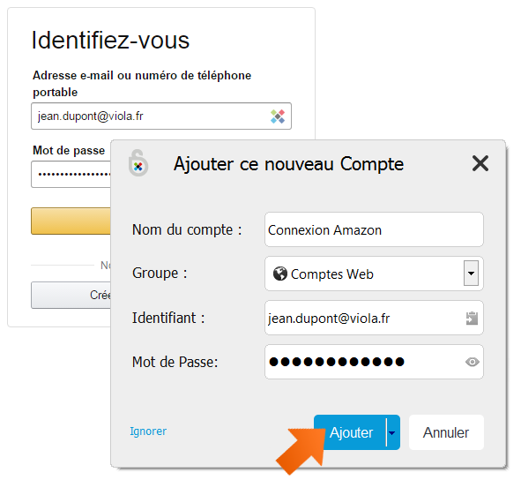The width and height of the screenshot is (521, 480).
Task: Click the Ajouter button
Action: point(351,432)
